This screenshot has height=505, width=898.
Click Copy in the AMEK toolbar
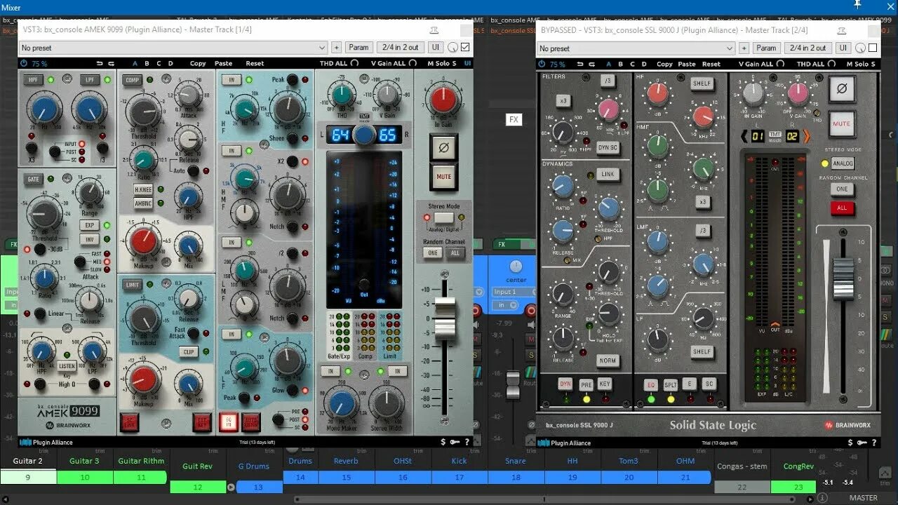(198, 64)
